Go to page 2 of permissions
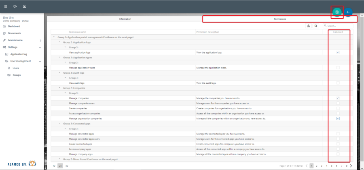 pyautogui.click(x=317, y=166)
